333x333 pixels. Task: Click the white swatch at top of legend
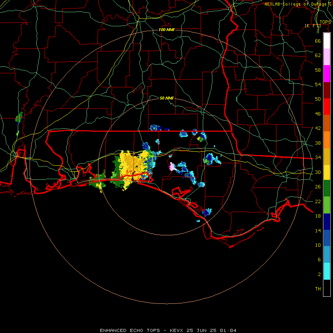(327, 41)
